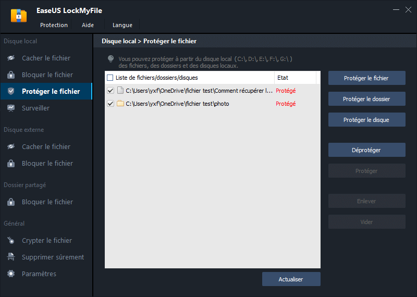Close the LockMyFile window

[x=408, y=10]
